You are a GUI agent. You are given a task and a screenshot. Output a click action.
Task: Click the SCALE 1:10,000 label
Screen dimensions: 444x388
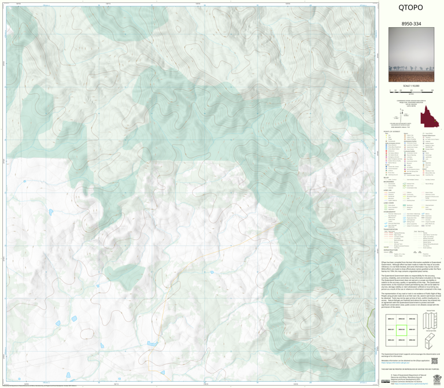point(411,86)
